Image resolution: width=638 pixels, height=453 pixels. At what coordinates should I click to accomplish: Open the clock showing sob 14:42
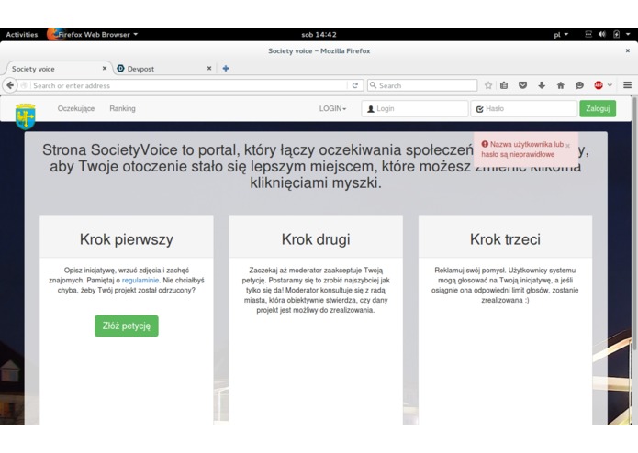(319, 35)
